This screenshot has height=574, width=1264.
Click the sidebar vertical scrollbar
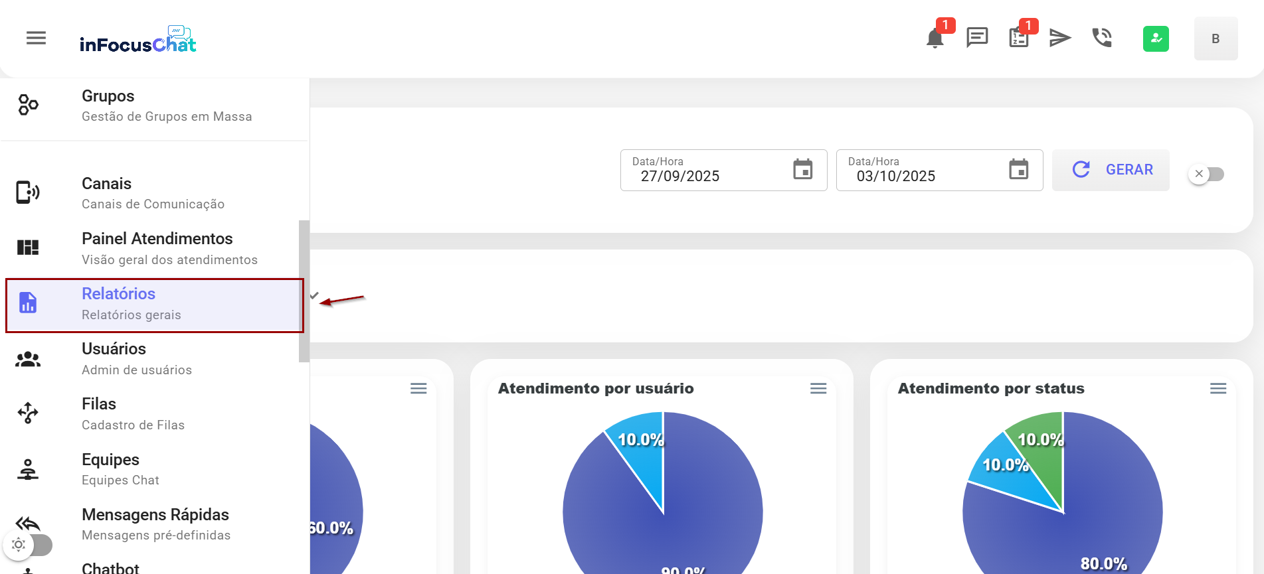[304, 291]
